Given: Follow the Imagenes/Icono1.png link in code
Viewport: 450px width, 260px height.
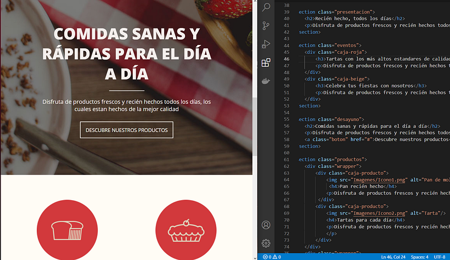Looking at the screenshot, I should (379, 180).
